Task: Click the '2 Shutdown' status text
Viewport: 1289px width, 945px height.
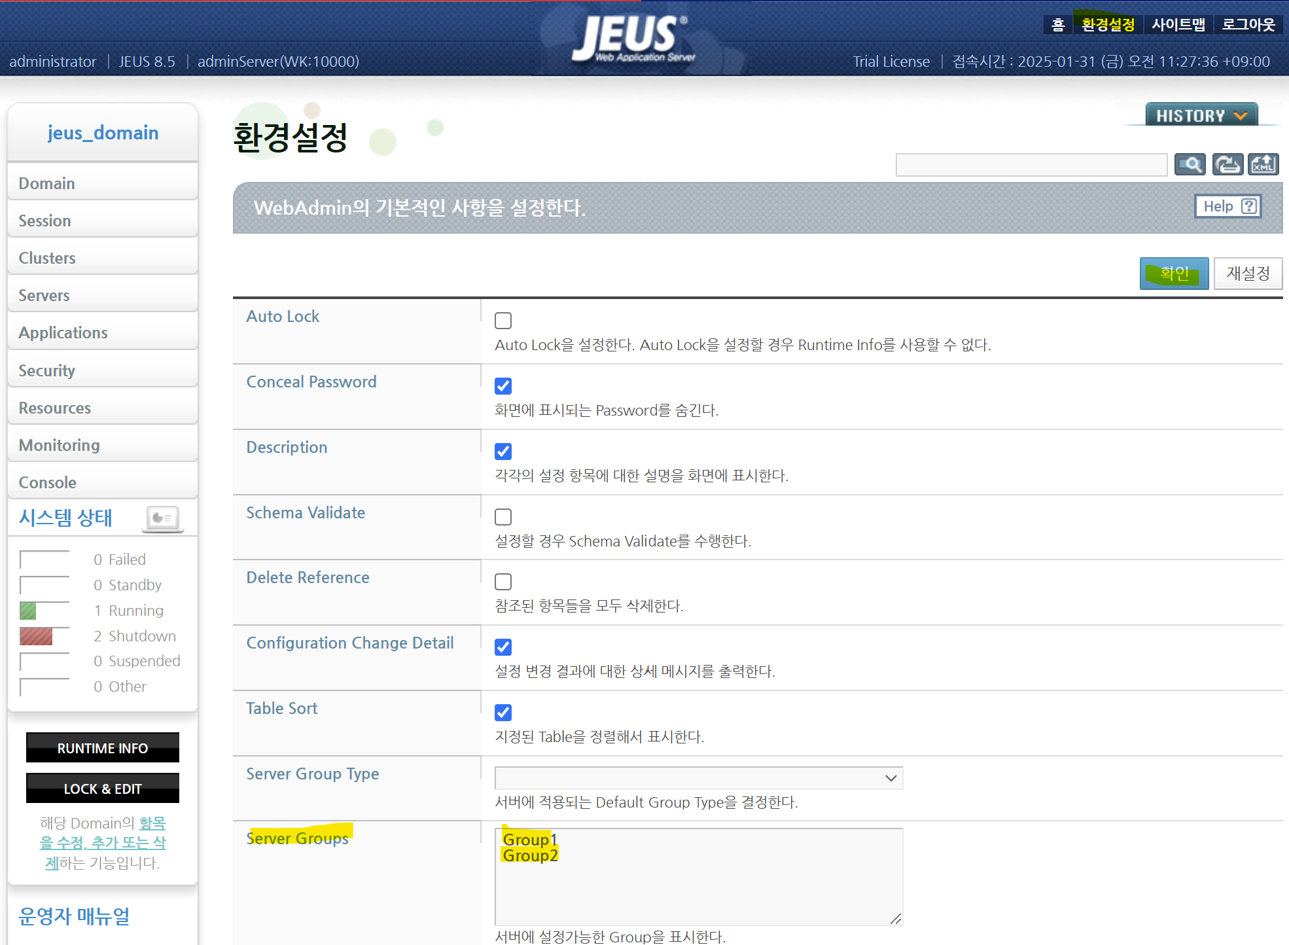Action: [135, 636]
